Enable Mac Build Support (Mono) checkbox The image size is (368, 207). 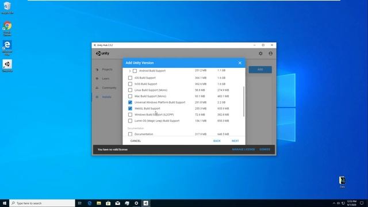[x=130, y=96]
